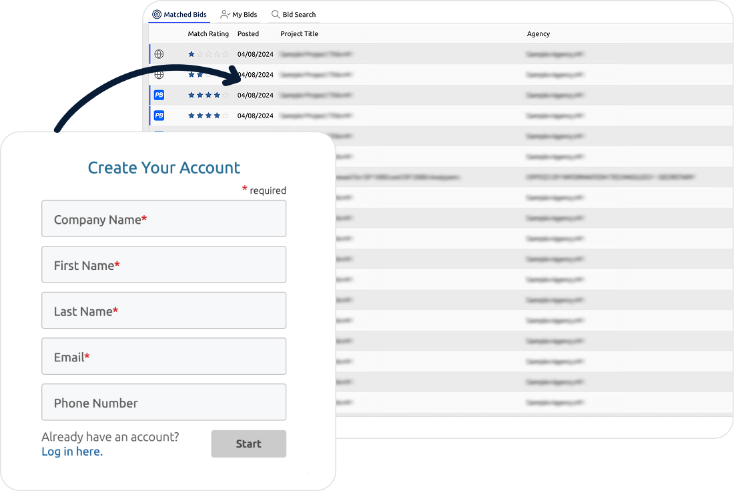Switch to the My Bids tab

(x=239, y=15)
